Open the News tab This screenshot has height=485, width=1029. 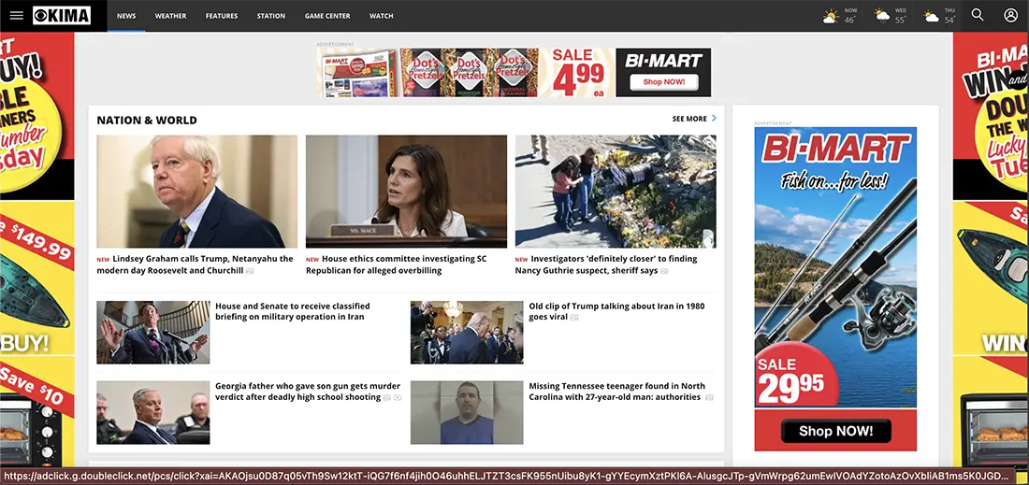point(126,16)
